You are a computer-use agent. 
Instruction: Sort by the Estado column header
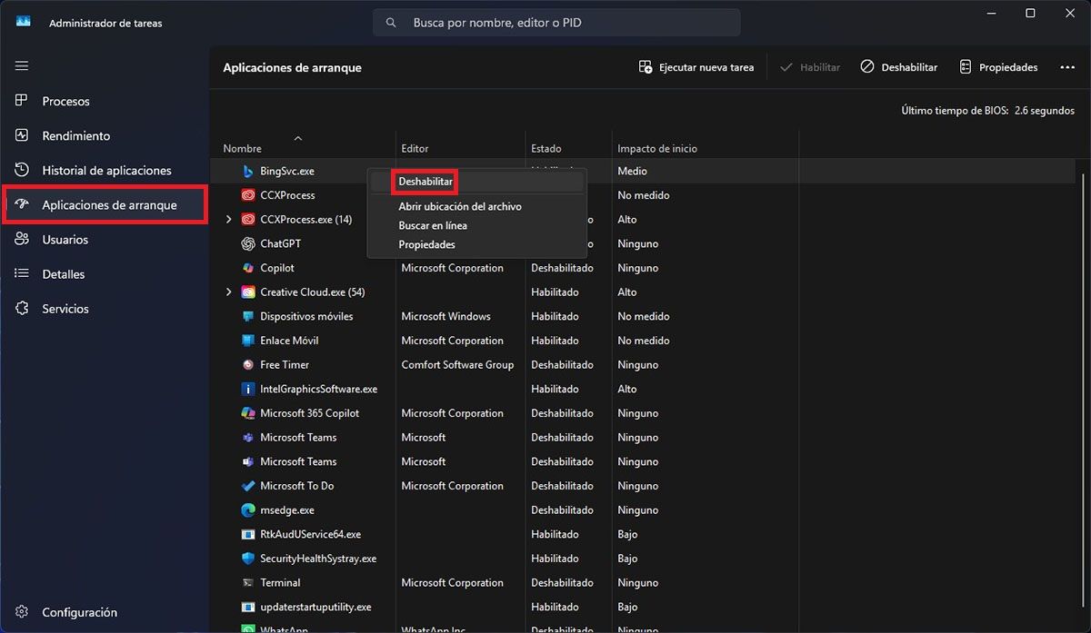tap(546, 148)
